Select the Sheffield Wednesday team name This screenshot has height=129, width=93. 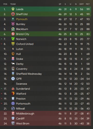(29, 74)
